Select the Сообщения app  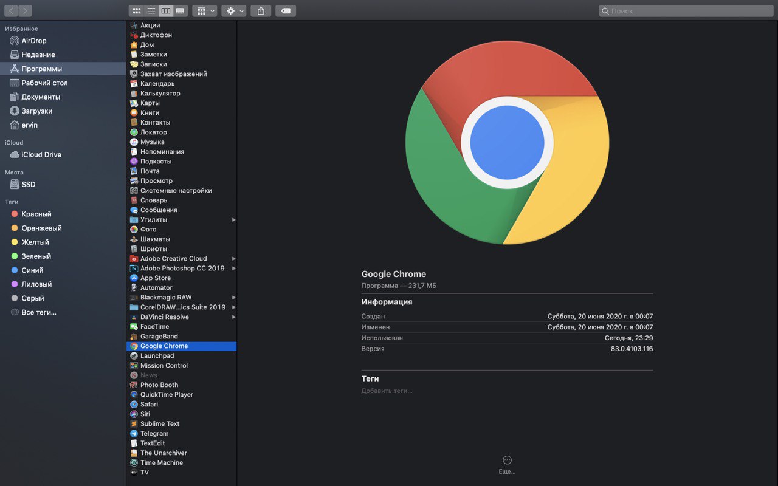coord(181,210)
